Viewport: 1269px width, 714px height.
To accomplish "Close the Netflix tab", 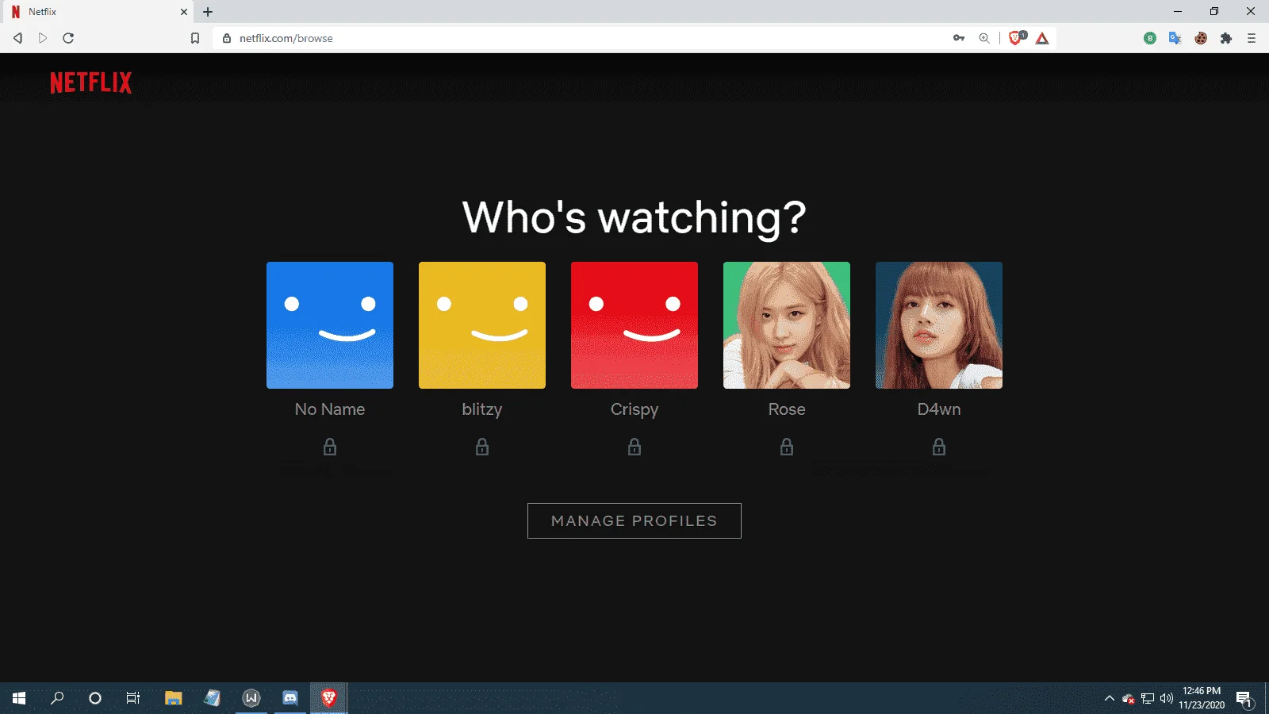I will click(184, 12).
